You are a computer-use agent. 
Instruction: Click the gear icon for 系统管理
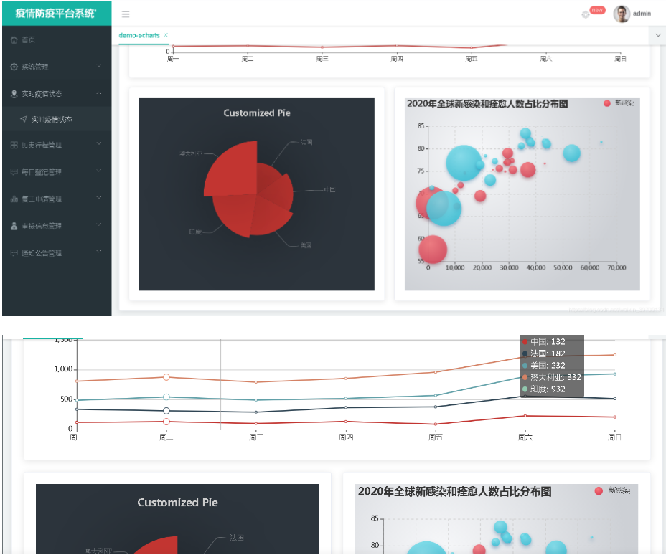pos(14,67)
